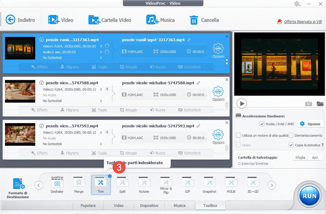
Task: Select the pexels-nicole-michalou-5747588 video thumbnail
Action: (20, 92)
